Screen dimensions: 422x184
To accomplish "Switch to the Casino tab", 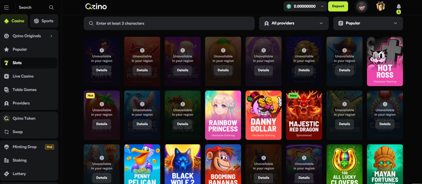I will click(14, 21).
